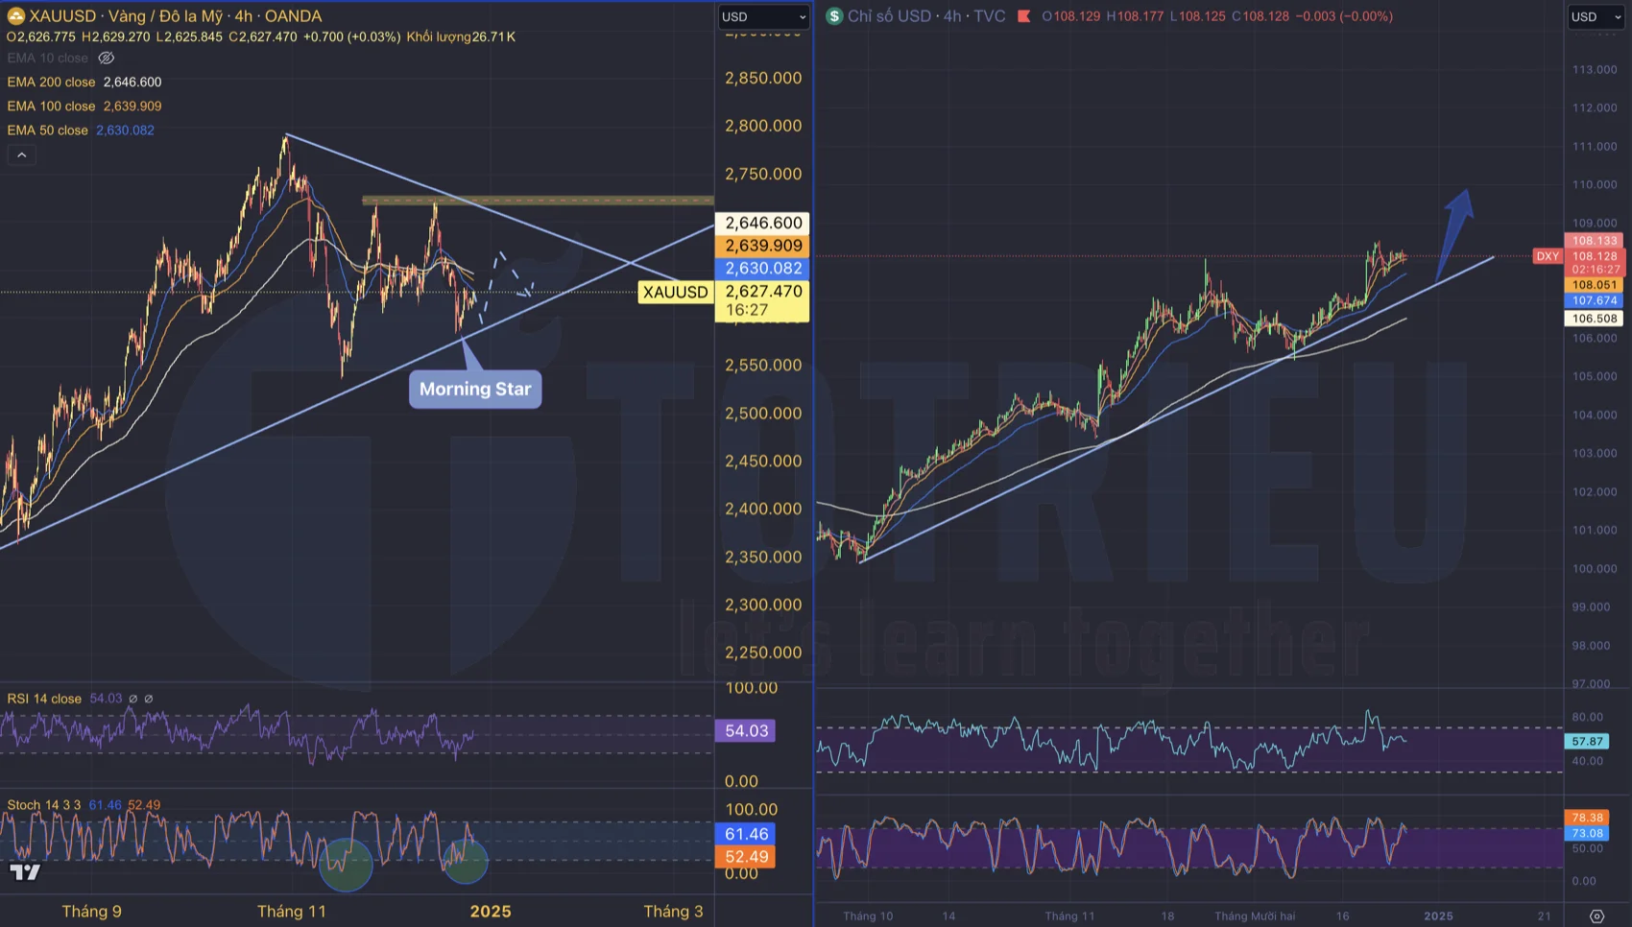Click the DXY price label tag
The width and height of the screenshot is (1632, 927).
coord(1547,256)
